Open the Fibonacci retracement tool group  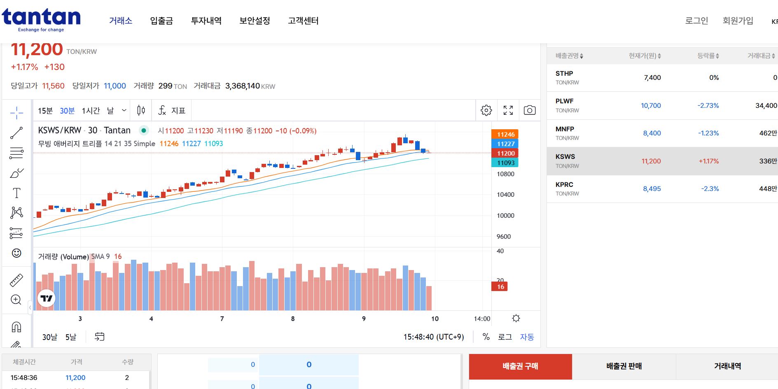tap(16, 153)
